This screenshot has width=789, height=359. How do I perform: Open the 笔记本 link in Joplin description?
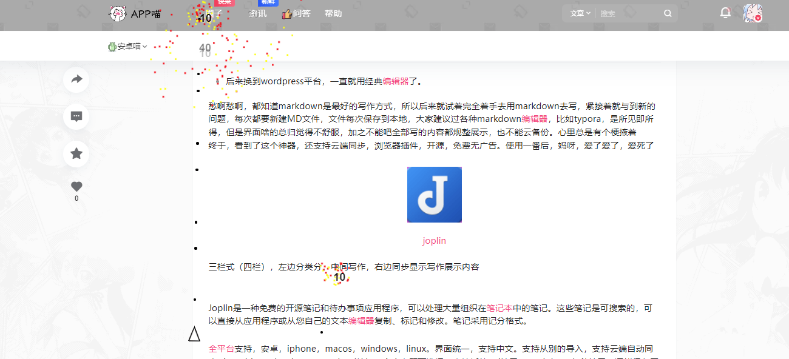[x=499, y=308]
